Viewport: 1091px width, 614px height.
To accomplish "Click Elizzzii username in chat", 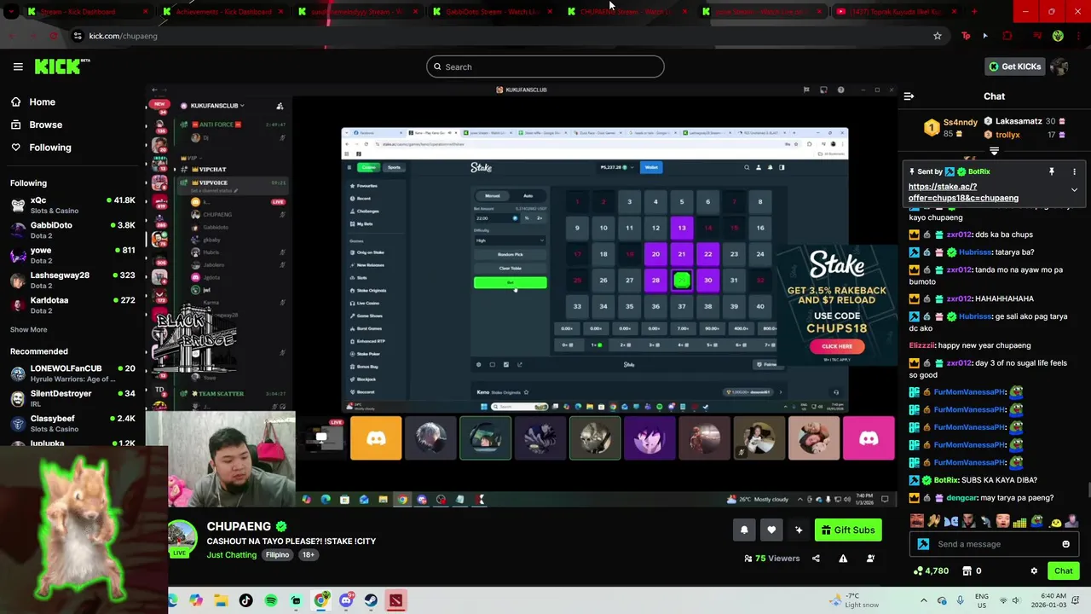I will (x=921, y=346).
